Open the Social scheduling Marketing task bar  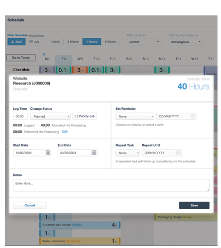pyautogui.click(x=80, y=241)
